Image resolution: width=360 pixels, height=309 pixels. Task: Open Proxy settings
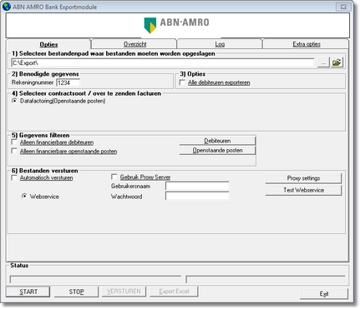(x=303, y=178)
